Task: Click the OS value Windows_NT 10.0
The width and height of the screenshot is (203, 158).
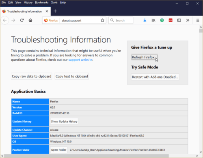Action: pos(61,142)
